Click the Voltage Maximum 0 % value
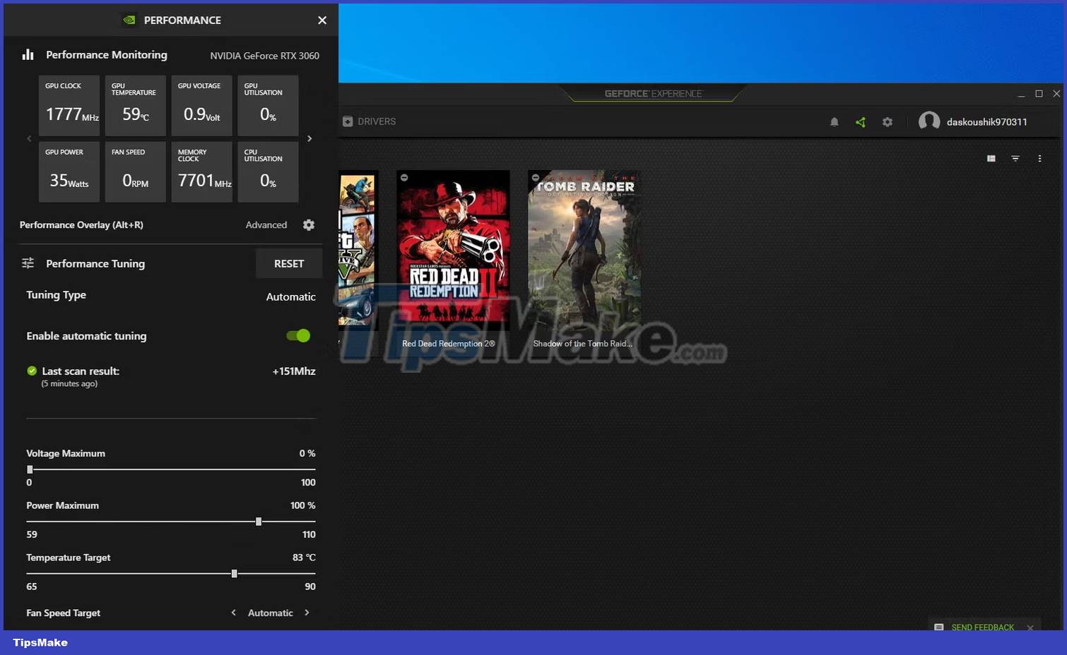The height and width of the screenshot is (655, 1067). pos(307,453)
